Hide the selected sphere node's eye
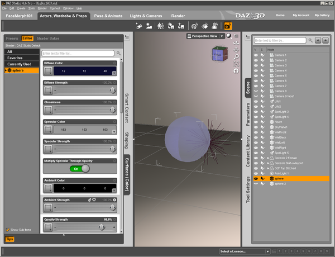Screen dimensions: 335x257 click(256, 179)
